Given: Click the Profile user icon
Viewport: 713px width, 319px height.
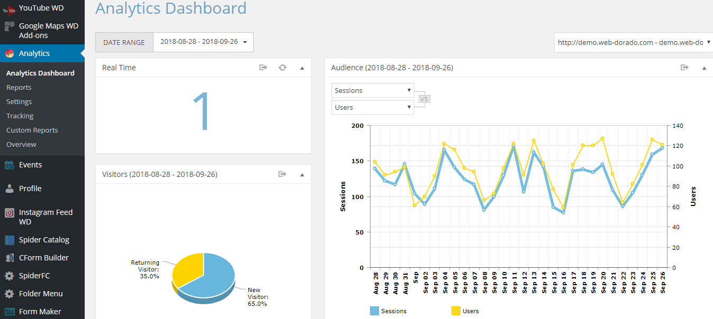Looking at the screenshot, I should point(9,189).
